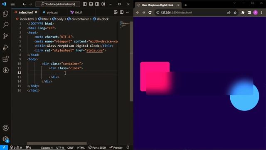The width and height of the screenshot is (266, 150).
Task: Open the browser Extensions puzzle icon
Action: (243, 12)
